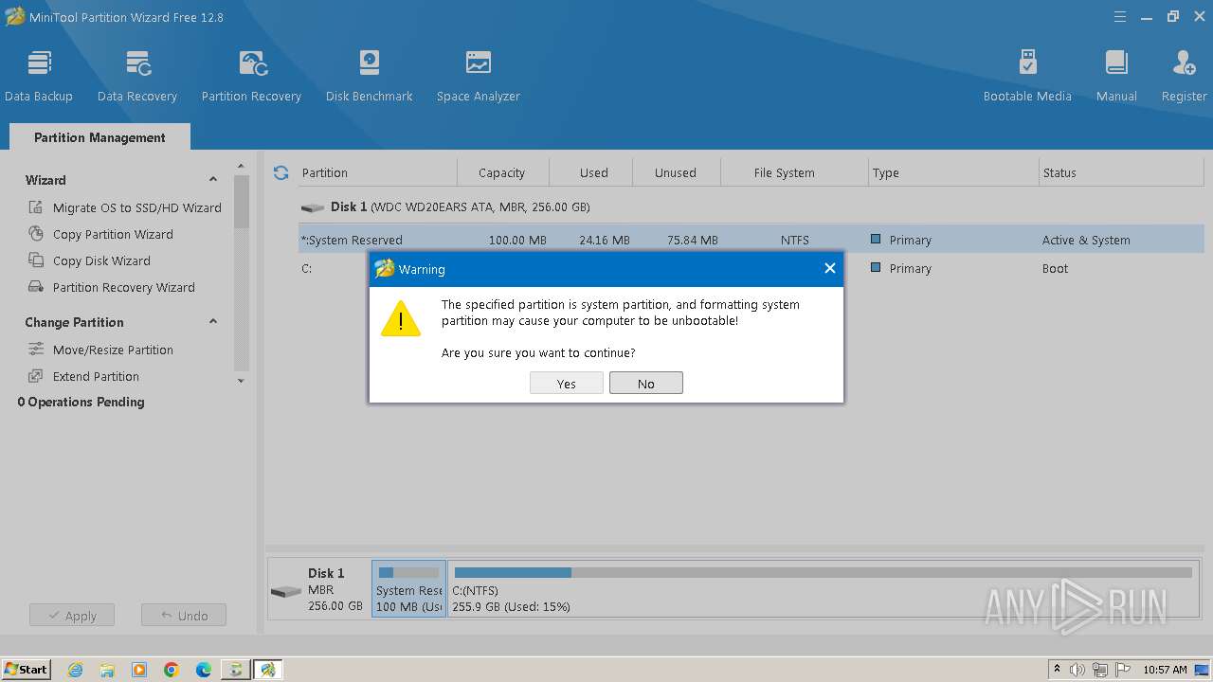Click Yes in the Warning dialog

tap(567, 384)
